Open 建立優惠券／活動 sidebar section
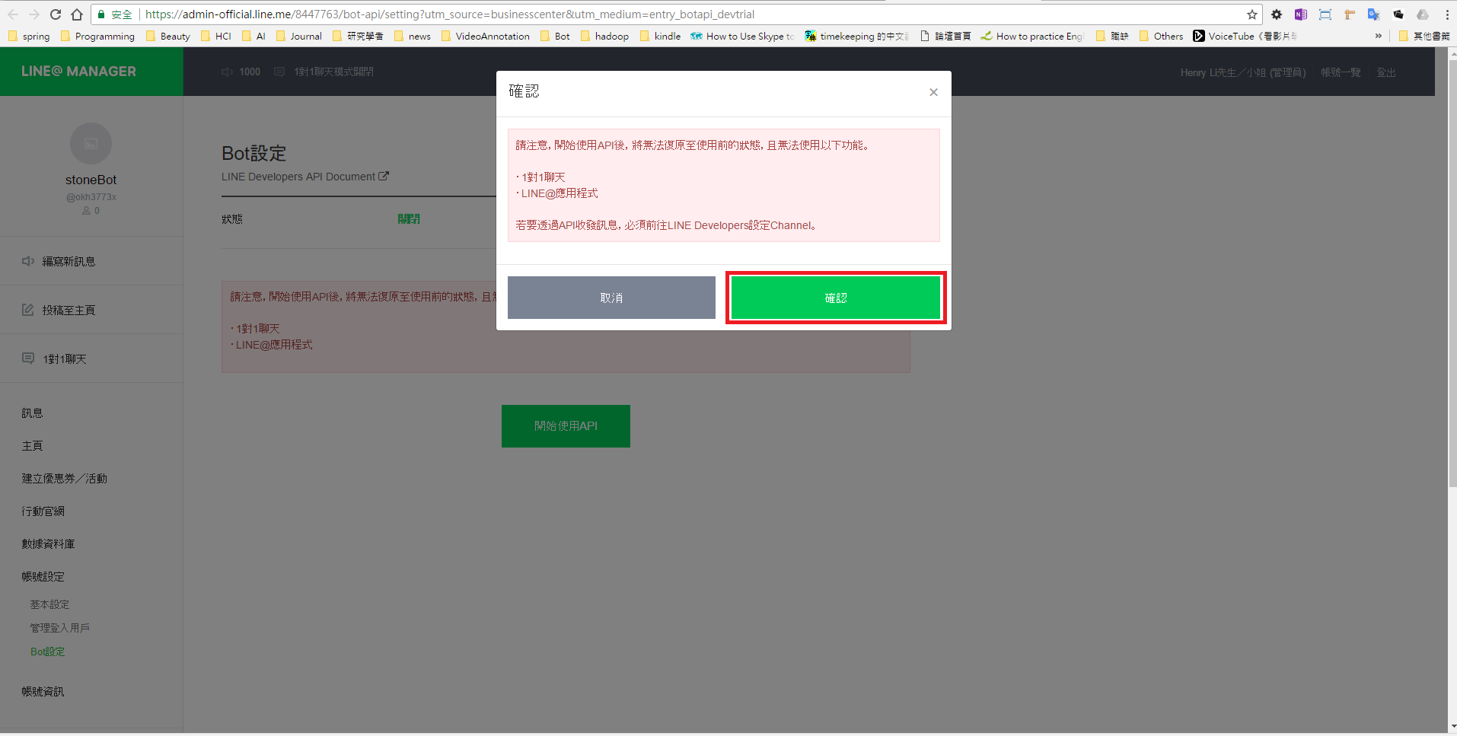Viewport: 1457px width, 736px height. pyautogui.click(x=64, y=478)
